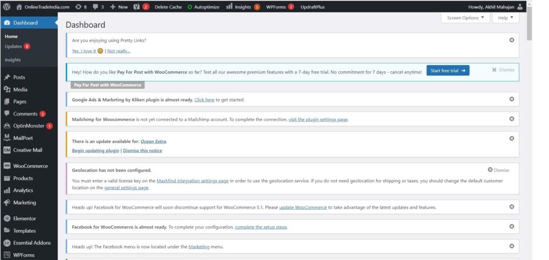Image resolution: width=549 pixels, height=260 pixels.
Task: Expand the Screen Options dropdown
Action: [x=465, y=18]
